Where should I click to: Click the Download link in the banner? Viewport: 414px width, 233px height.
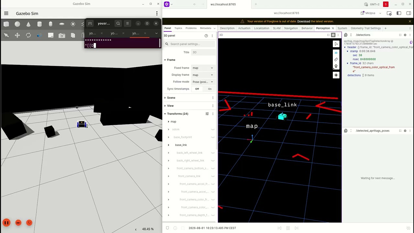[304, 21]
